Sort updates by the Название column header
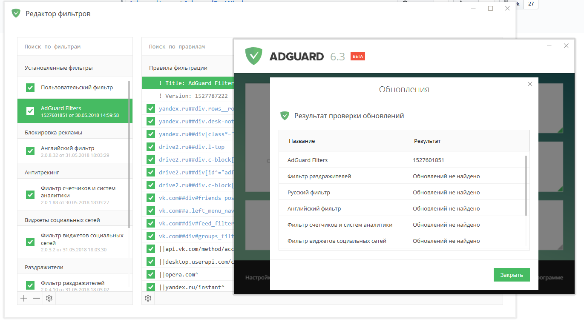The height and width of the screenshot is (333, 584). tap(341, 141)
